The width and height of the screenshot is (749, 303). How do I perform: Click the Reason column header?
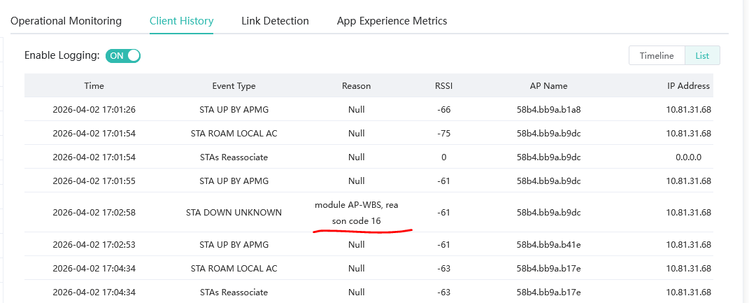coord(356,86)
